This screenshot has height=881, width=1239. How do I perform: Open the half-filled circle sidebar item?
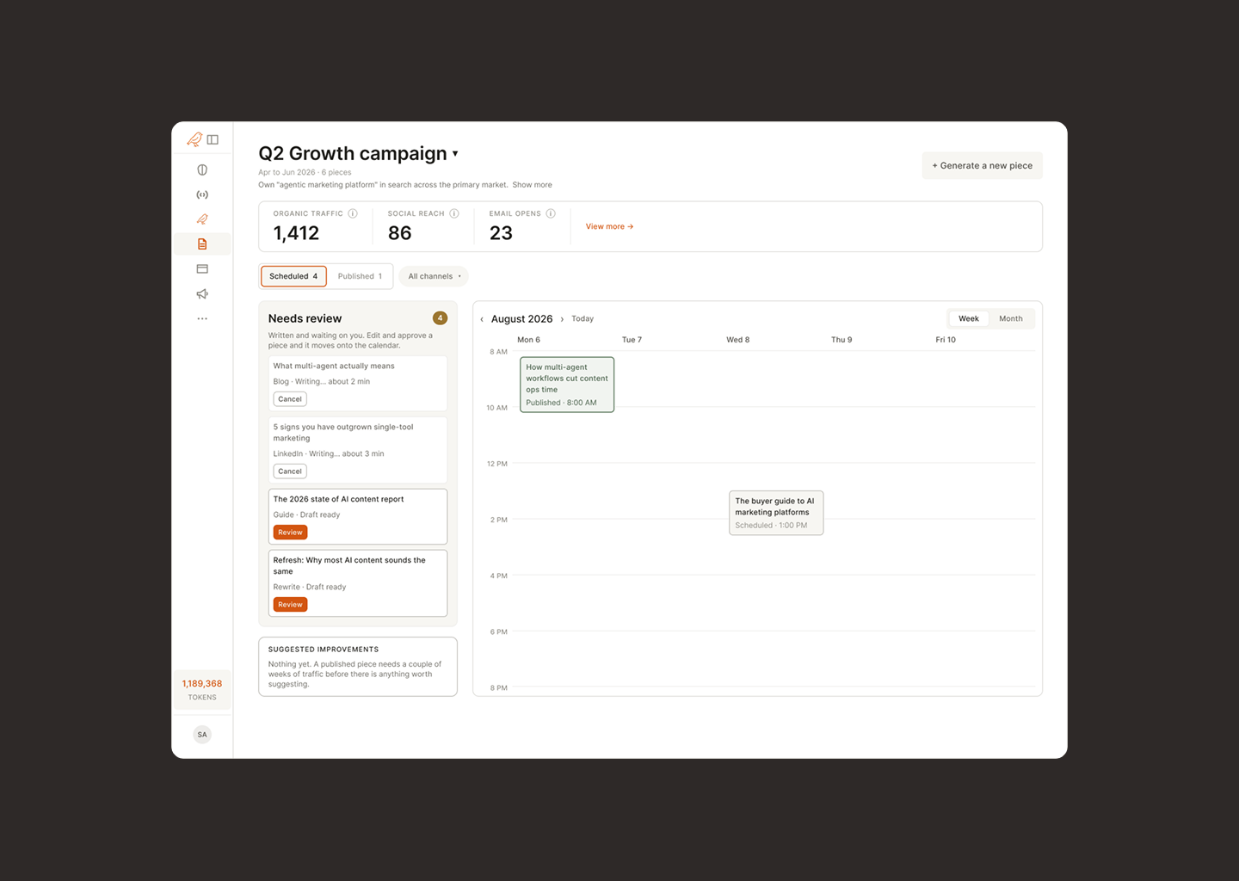[202, 169]
